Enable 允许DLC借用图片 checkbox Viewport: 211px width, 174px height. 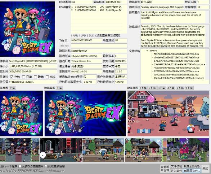point(20,166)
